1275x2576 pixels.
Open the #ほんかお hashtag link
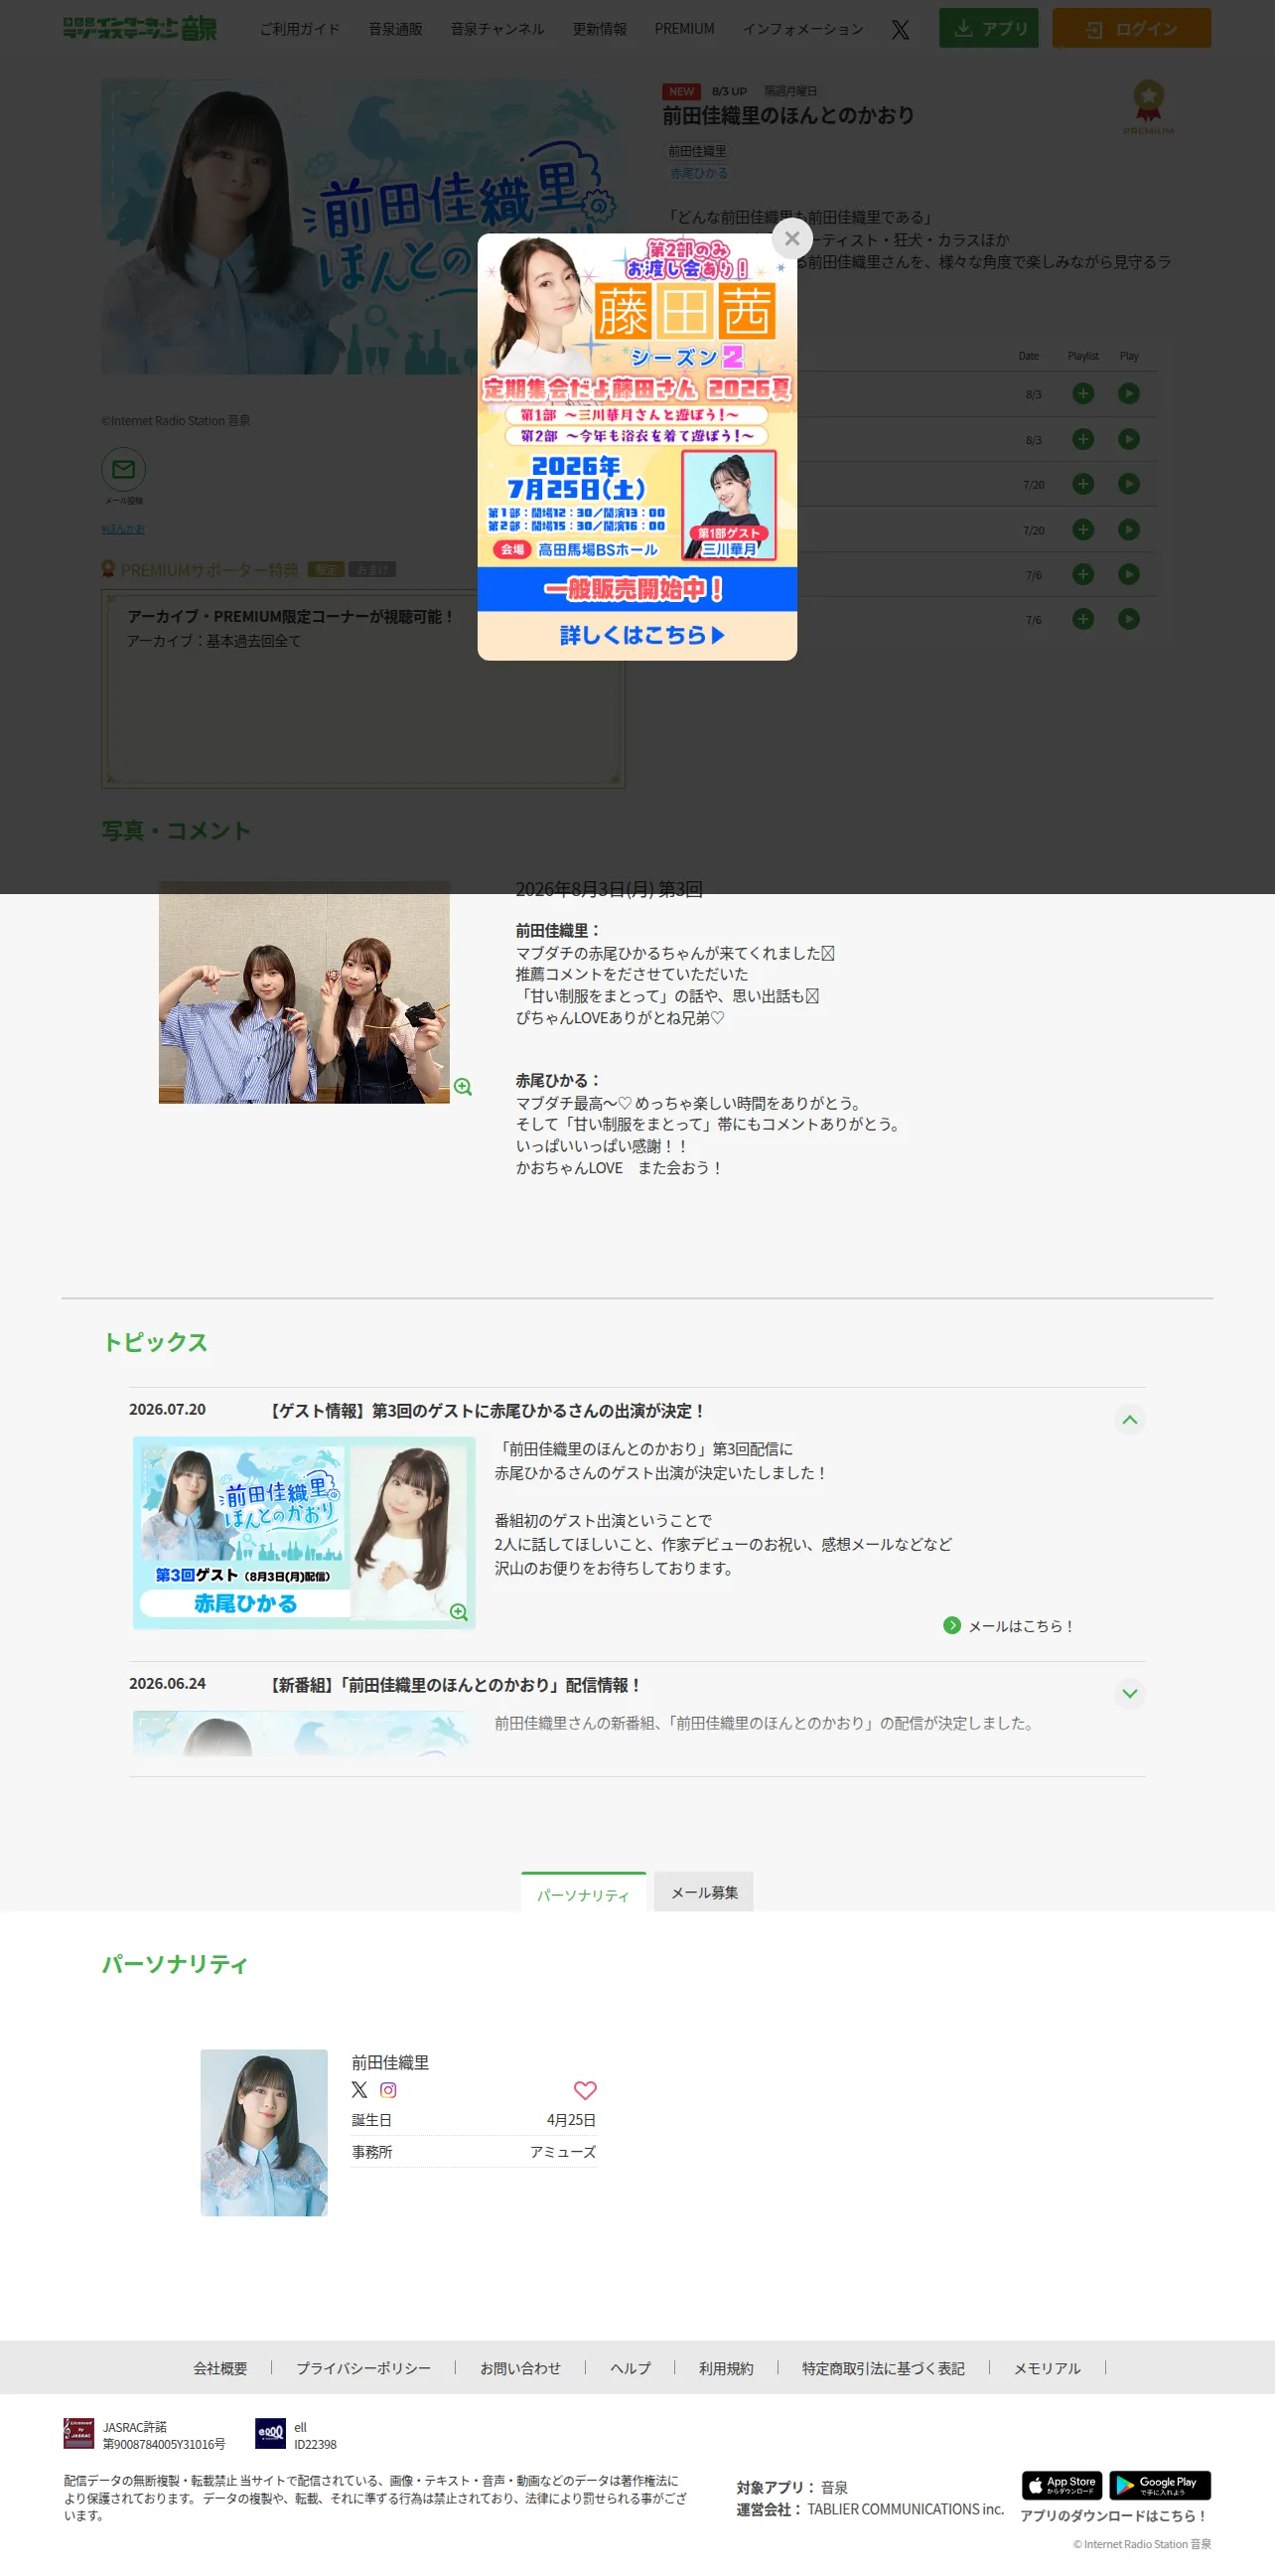tap(123, 529)
